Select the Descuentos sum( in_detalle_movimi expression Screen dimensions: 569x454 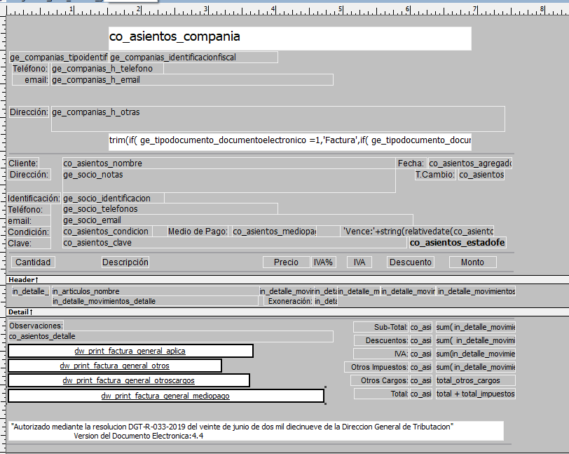(x=475, y=340)
